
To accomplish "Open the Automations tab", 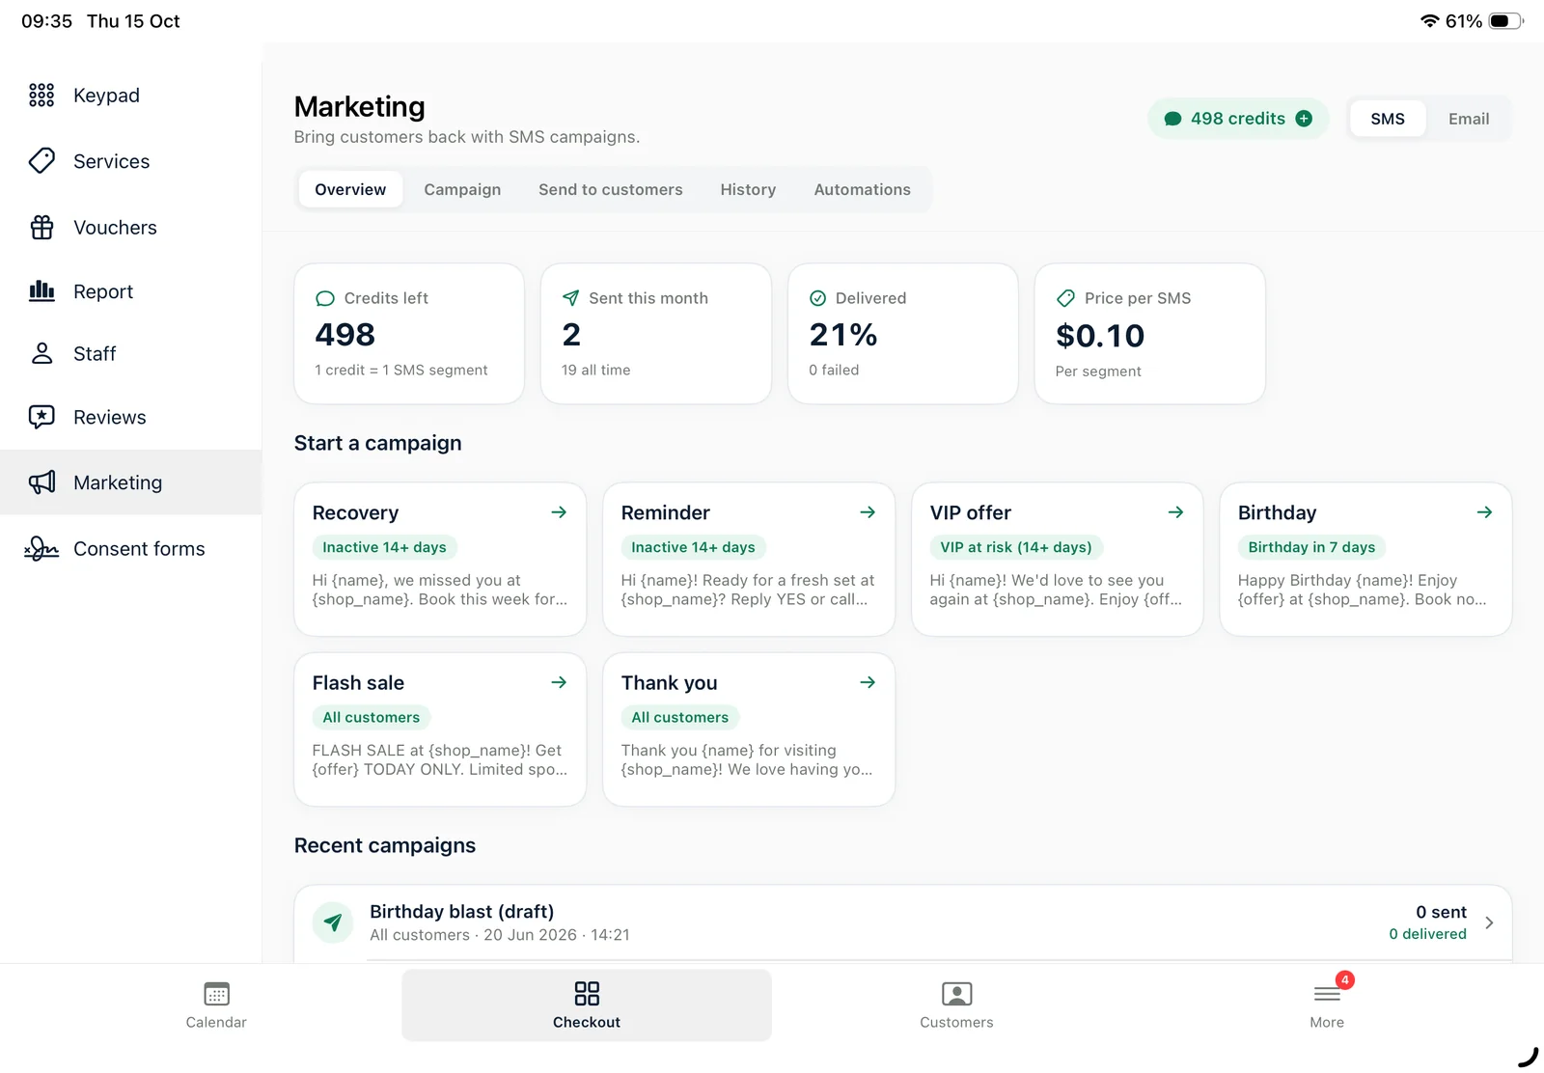I will 862,189.
